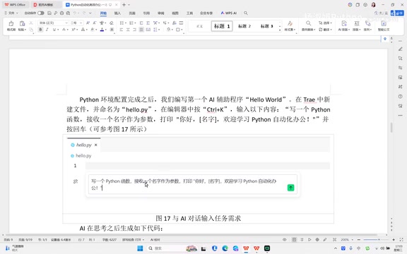Click the increase indent icon

click(148, 23)
